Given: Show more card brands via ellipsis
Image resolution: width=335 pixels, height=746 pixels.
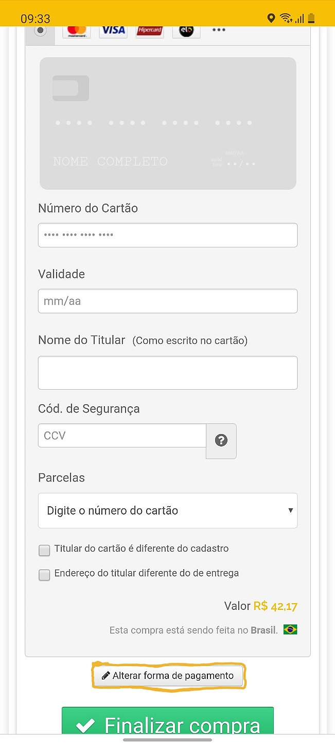Looking at the screenshot, I should click(219, 30).
